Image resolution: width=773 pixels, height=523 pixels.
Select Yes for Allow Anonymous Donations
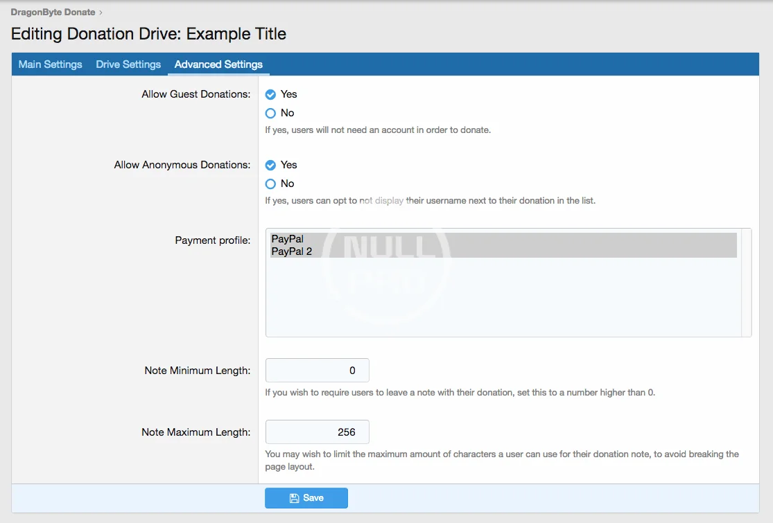[271, 165]
